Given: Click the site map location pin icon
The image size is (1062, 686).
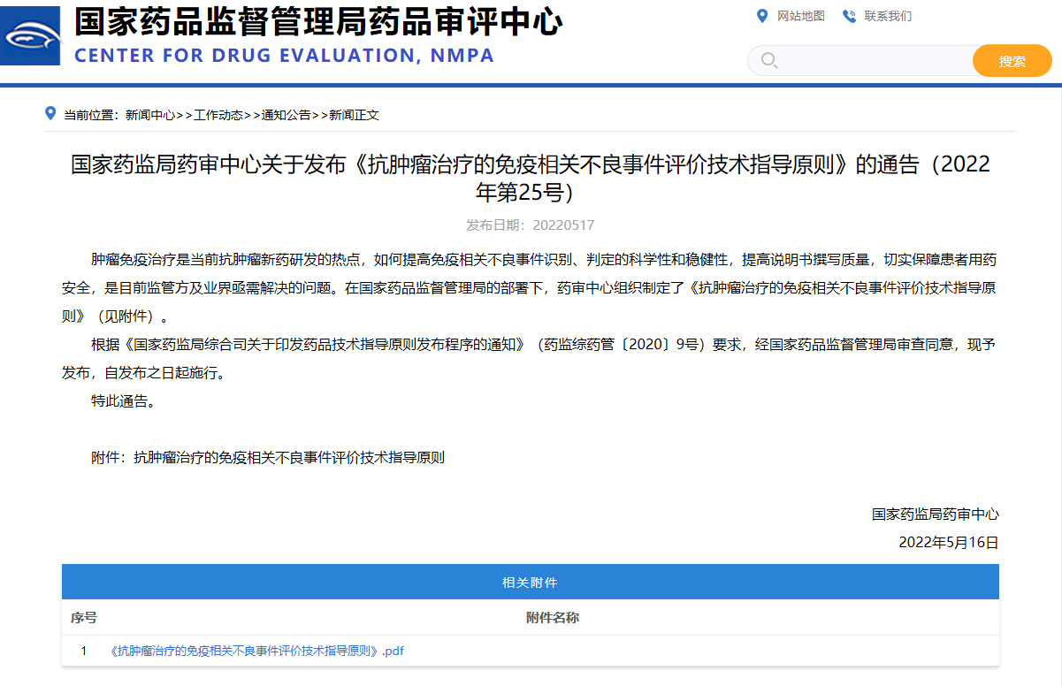Looking at the screenshot, I should point(762,16).
